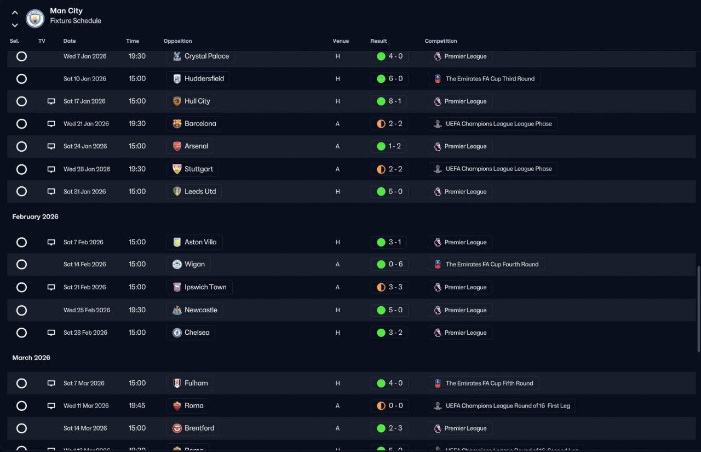The image size is (701, 452).
Task: Click the Champions League trophy icon for Roma fixture
Action: point(438,406)
